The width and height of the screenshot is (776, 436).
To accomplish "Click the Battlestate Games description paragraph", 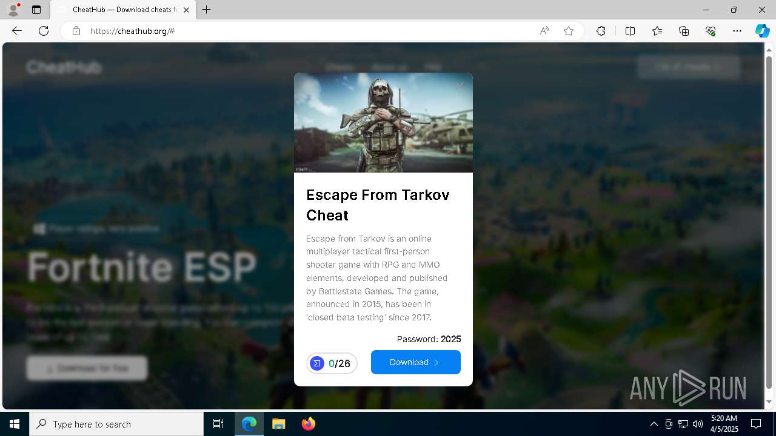I will tap(377, 278).
